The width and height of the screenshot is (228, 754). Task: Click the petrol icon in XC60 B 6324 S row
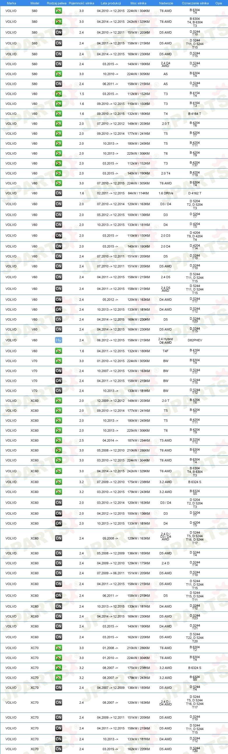[58, 482]
